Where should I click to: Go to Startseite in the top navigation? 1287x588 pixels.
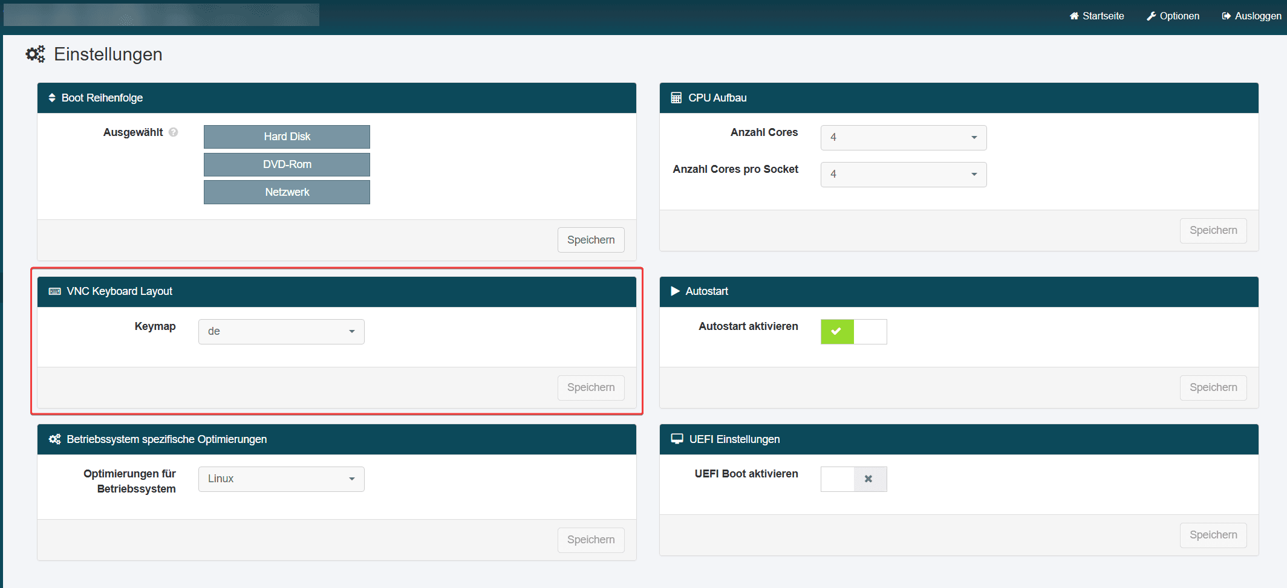point(1096,16)
